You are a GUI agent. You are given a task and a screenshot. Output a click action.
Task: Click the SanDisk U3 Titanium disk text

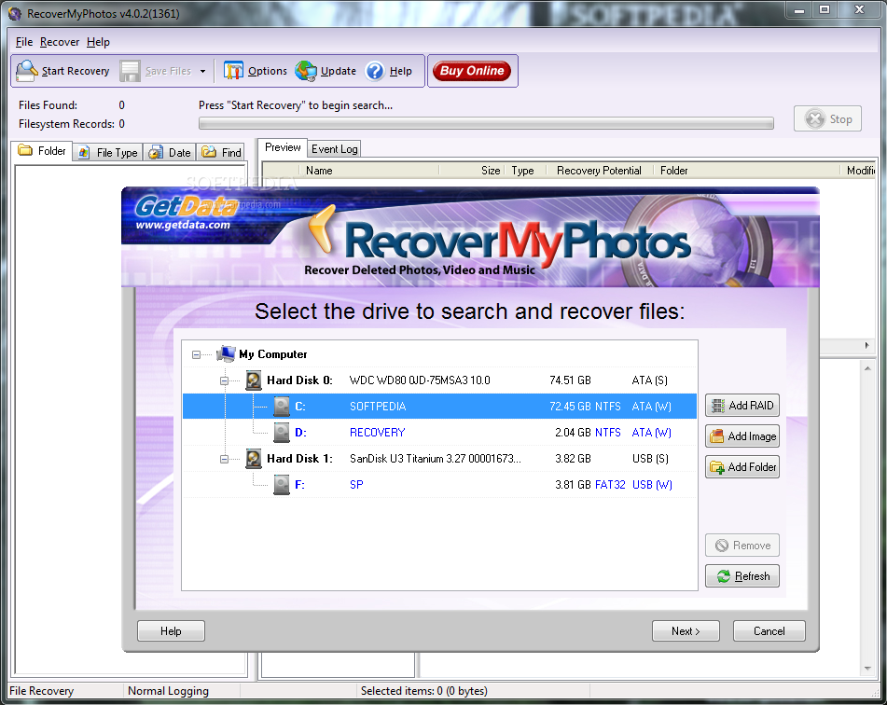(435, 458)
